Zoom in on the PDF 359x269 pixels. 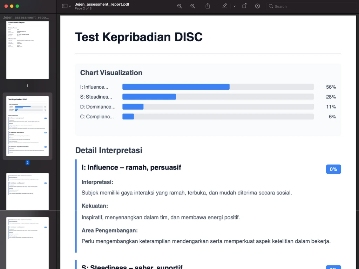[x=192, y=6]
